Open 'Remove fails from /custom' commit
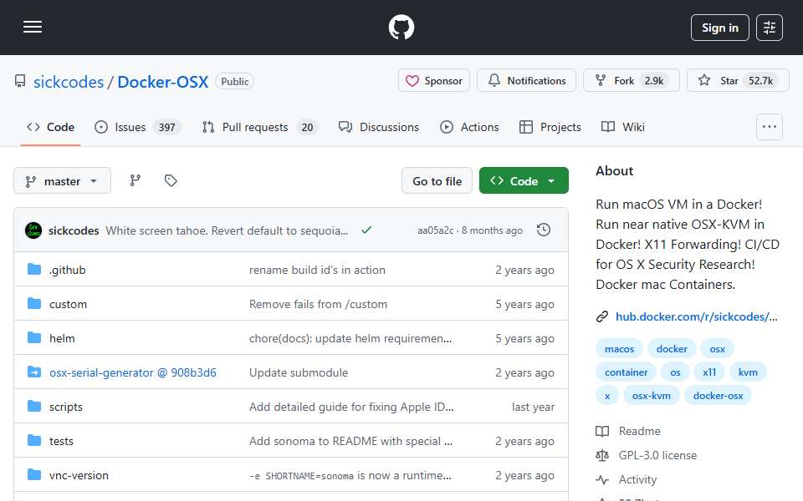 [x=318, y=304]
